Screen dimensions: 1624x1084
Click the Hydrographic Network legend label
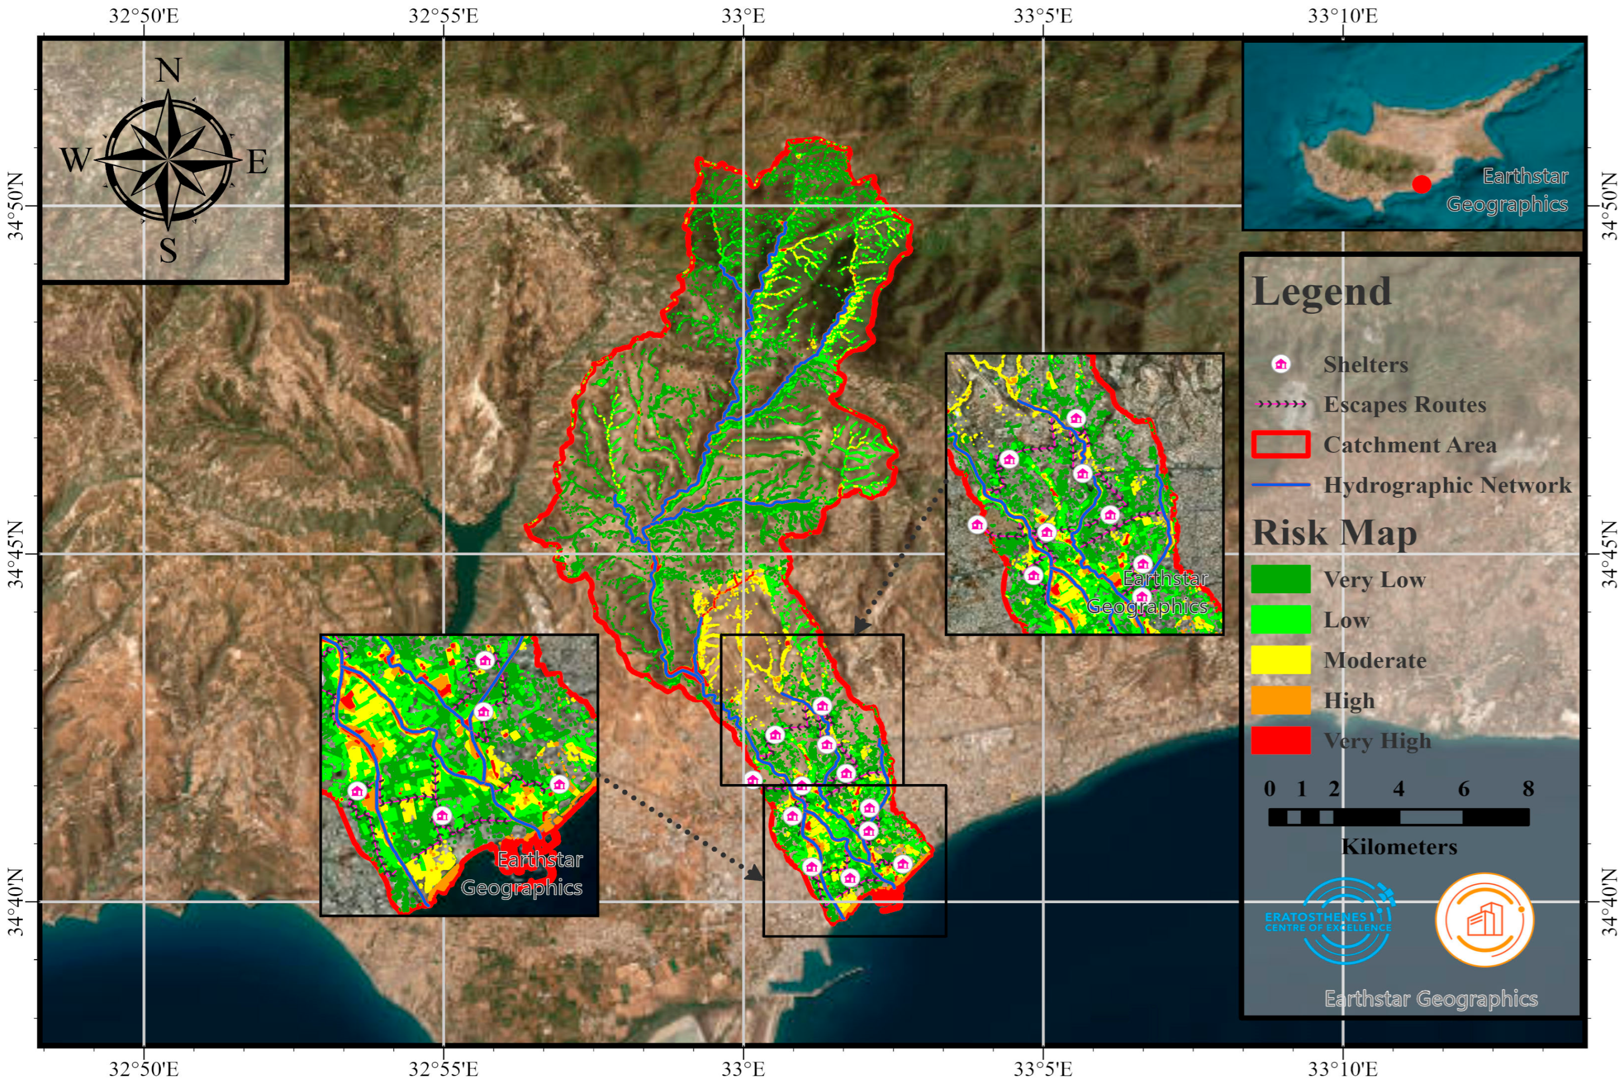coord(1447,485)
